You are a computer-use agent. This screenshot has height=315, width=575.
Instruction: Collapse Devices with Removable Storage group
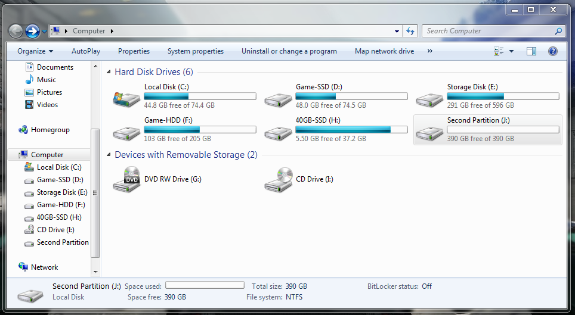(x=109, y=155)
